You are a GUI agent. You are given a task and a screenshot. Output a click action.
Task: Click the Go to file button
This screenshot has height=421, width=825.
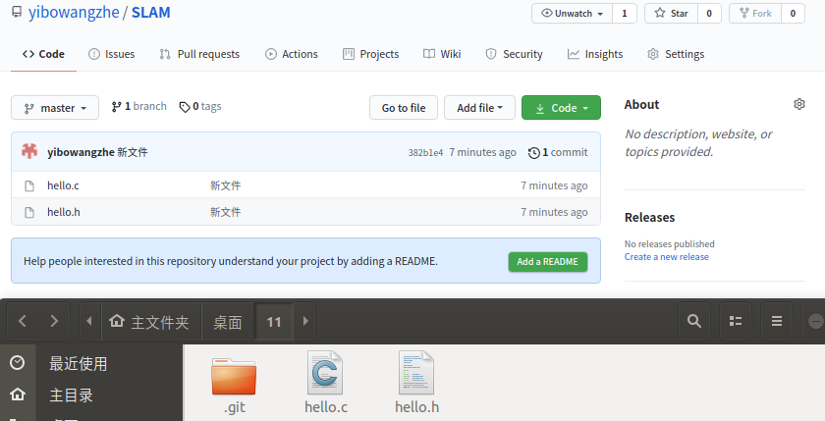point(404,108)
